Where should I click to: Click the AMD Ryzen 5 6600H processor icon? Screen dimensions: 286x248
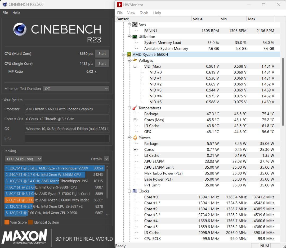pos(129,54)
